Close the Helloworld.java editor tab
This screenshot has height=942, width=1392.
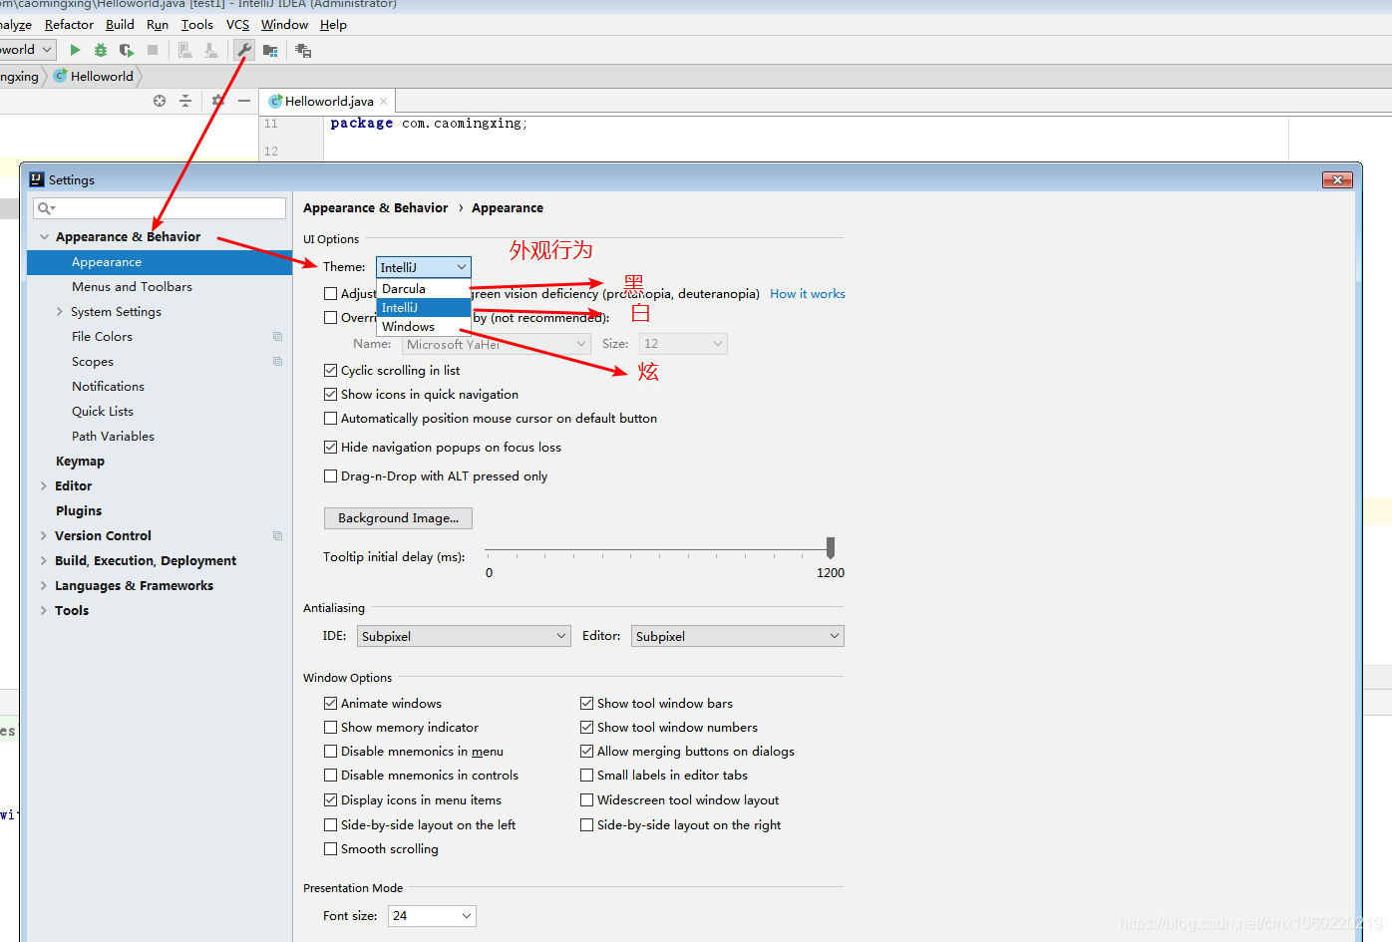click(383, 101)
